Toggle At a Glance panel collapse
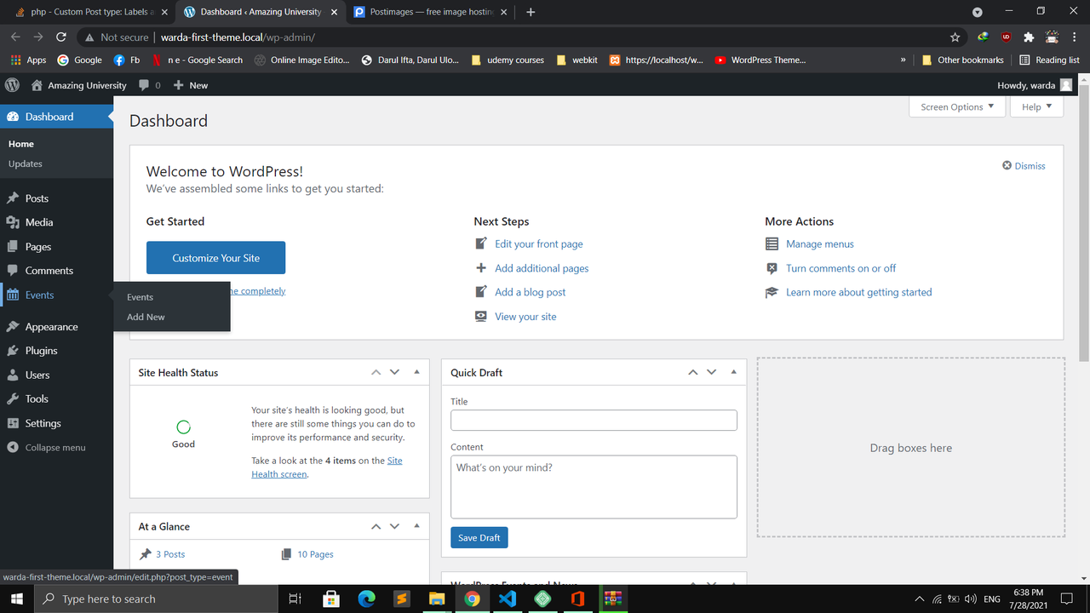 point(416,526)
